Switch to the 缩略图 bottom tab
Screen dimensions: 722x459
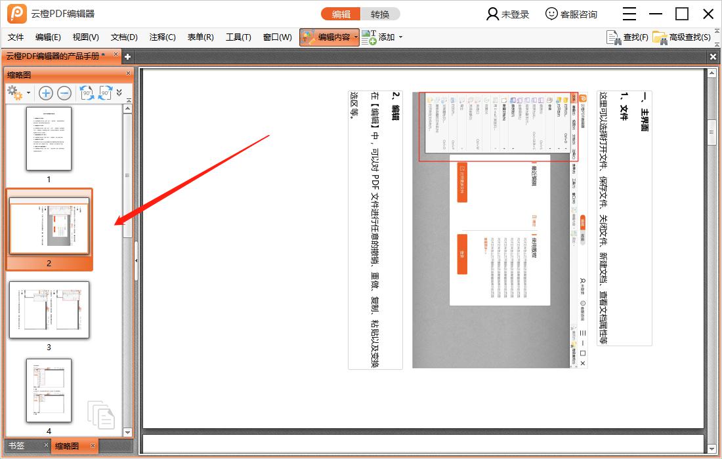67,446
